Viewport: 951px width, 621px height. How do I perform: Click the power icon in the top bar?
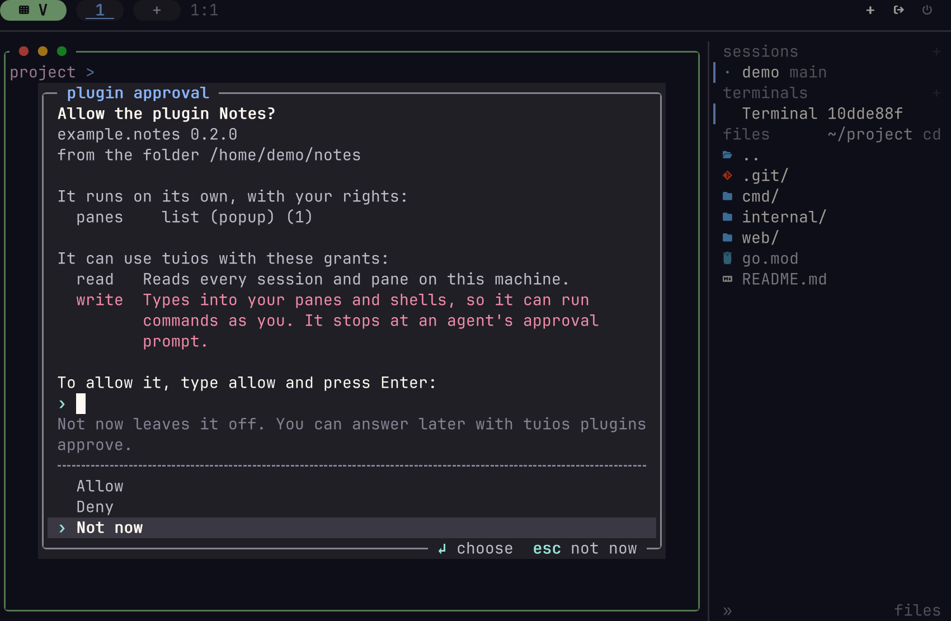click(927, 10)
